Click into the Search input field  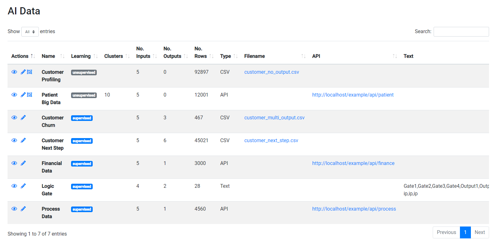(461, 32)
